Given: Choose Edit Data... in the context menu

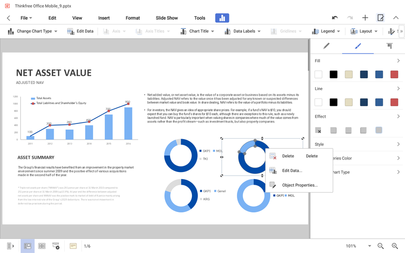Looking at the screenshot, I should click(x=299, y=171).
